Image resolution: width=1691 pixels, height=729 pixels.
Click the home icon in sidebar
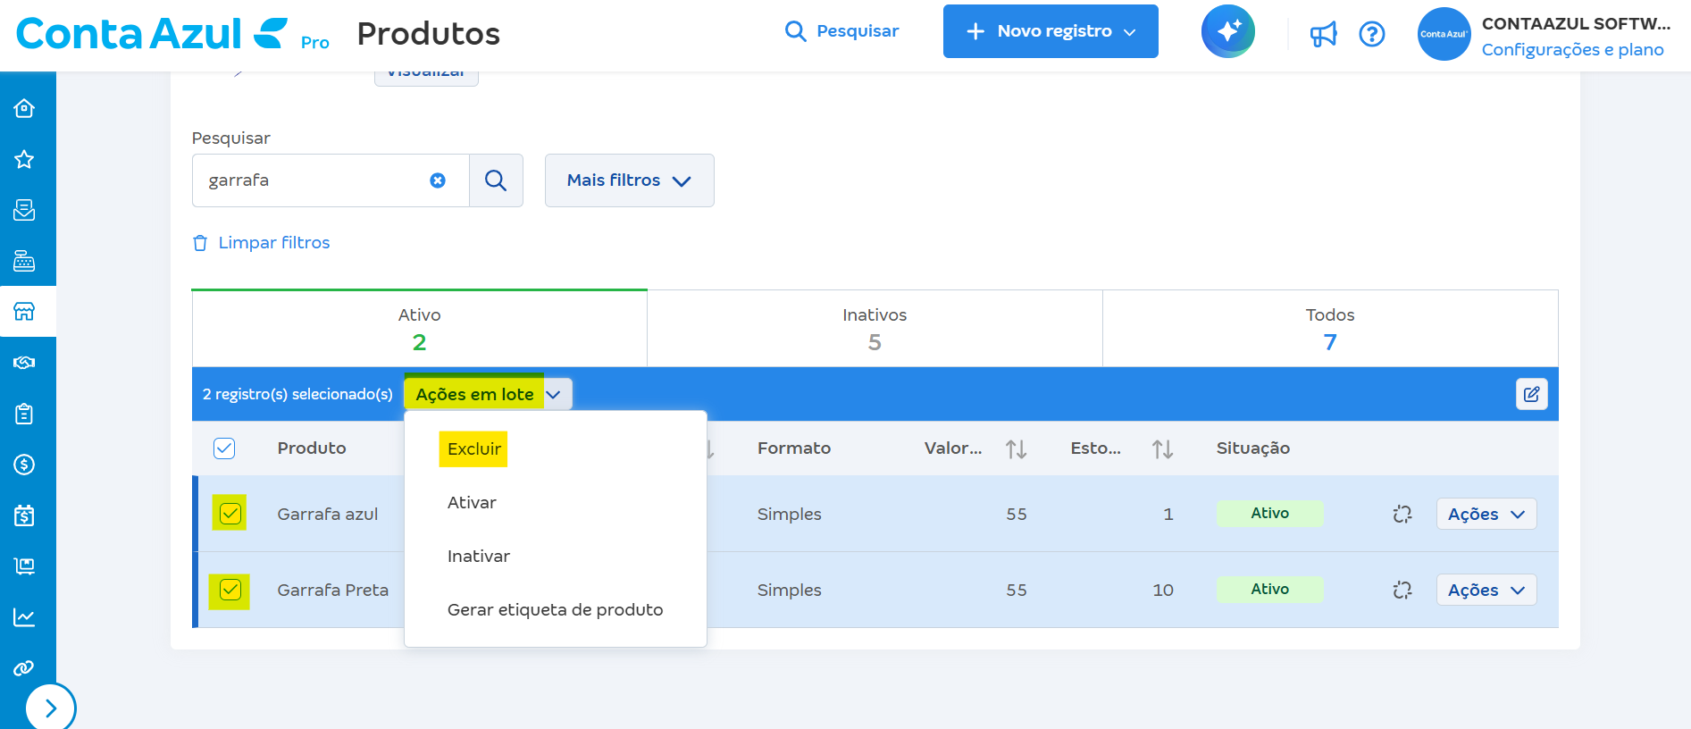(x=24, y=108)
